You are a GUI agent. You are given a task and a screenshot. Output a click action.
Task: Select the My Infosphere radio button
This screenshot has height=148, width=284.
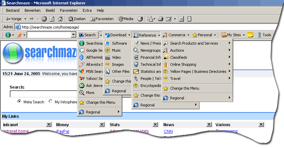(x=51, y=101)
